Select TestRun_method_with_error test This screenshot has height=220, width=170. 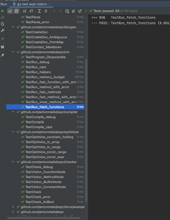tap(45, 87)
